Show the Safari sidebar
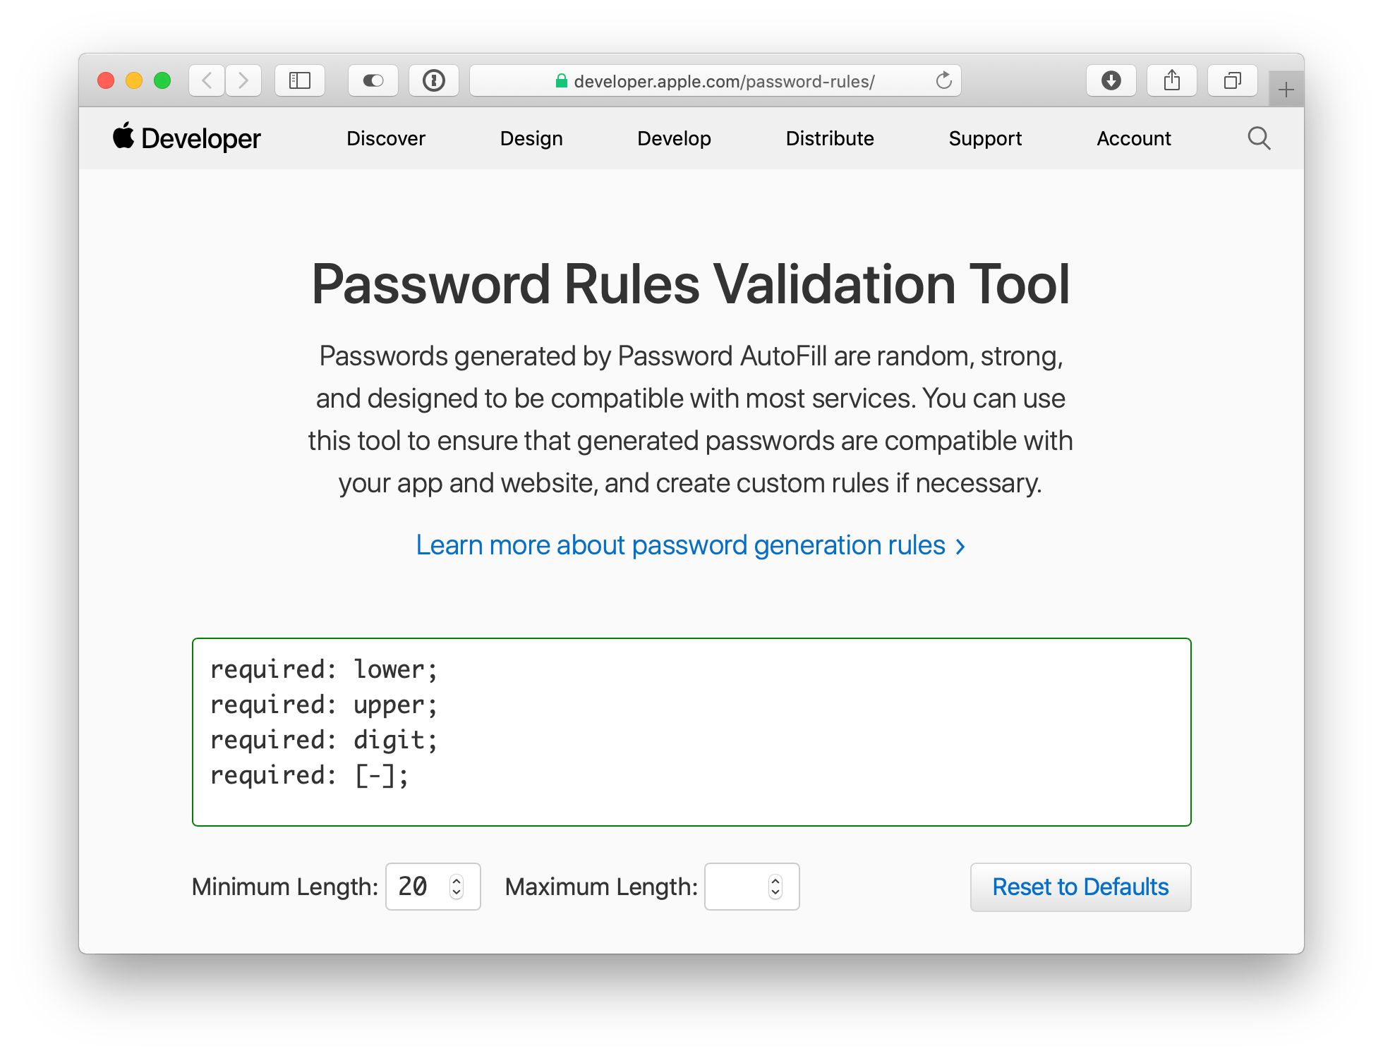 click(299, 80)
